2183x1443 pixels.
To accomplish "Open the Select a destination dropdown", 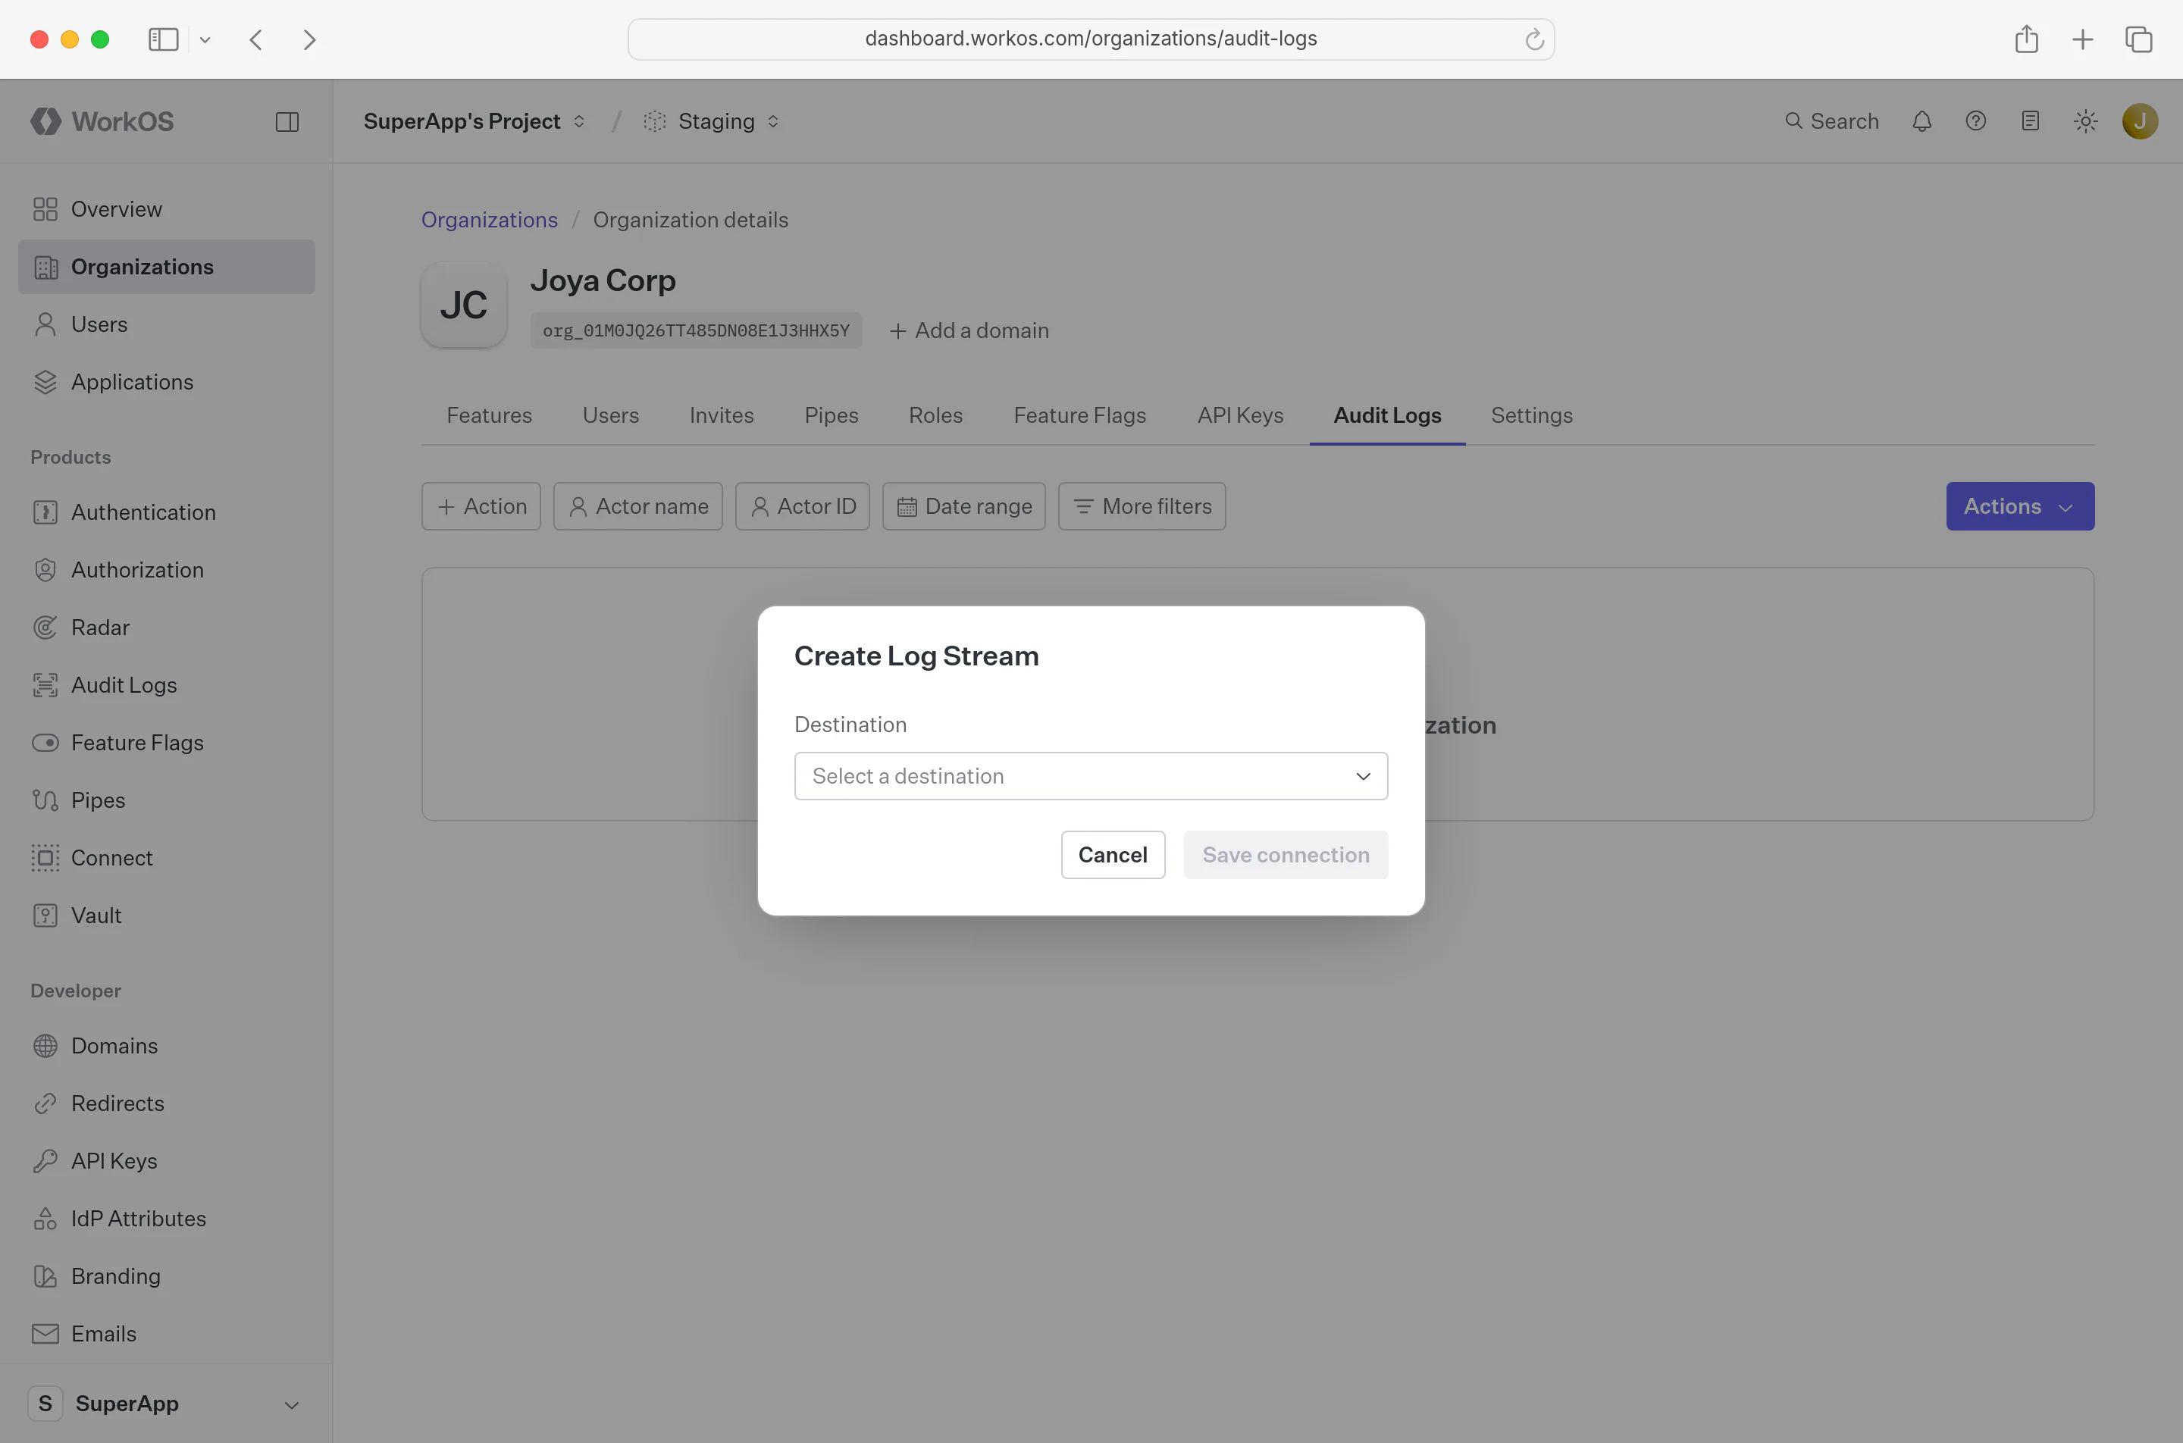I will click(x=1091, y=776).
